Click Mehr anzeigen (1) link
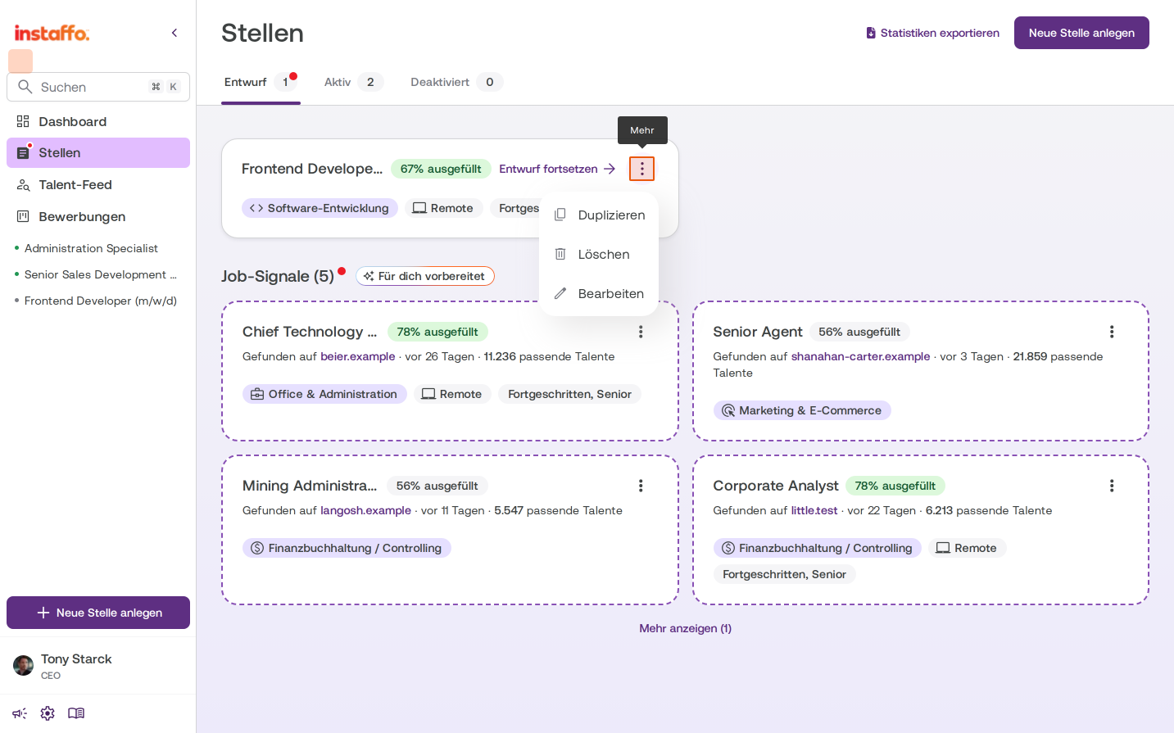1174x733 pixels. [686, 628]
